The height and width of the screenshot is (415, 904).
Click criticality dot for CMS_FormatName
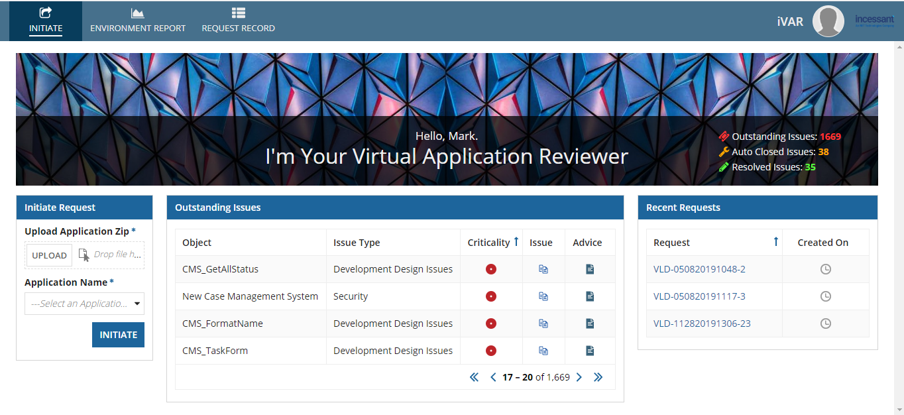pyautogui.click(x=491, y=324)
